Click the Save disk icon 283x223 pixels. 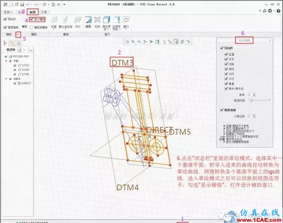click(22, 4)
